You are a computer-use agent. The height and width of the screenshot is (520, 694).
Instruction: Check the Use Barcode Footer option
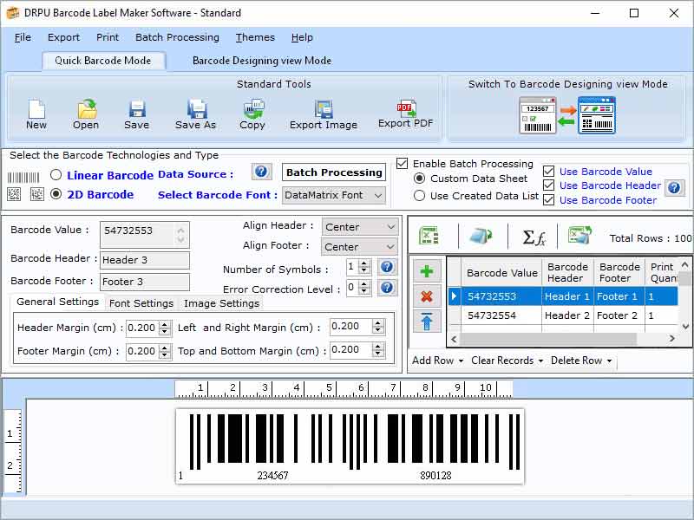(550, 200)
